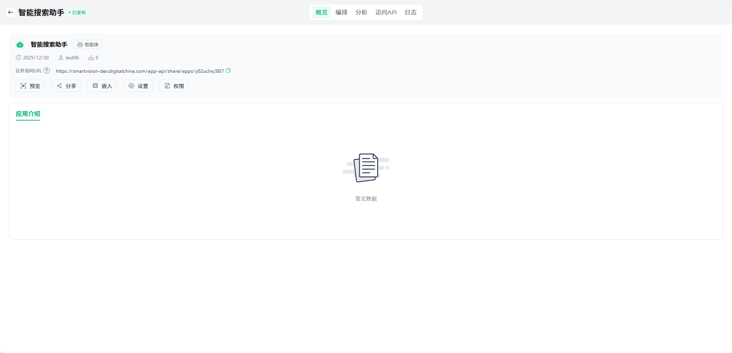Switch to the 概览 tab

click(x=321, y=12)
